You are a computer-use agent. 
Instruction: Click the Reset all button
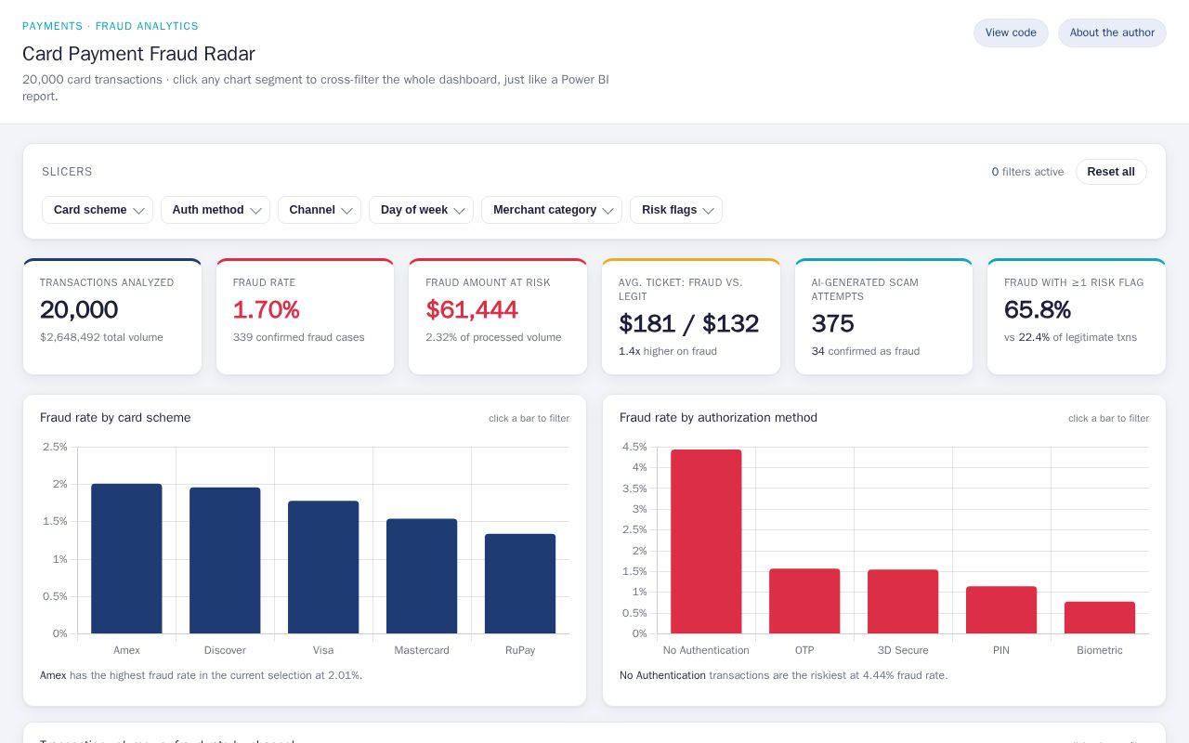1111,172
